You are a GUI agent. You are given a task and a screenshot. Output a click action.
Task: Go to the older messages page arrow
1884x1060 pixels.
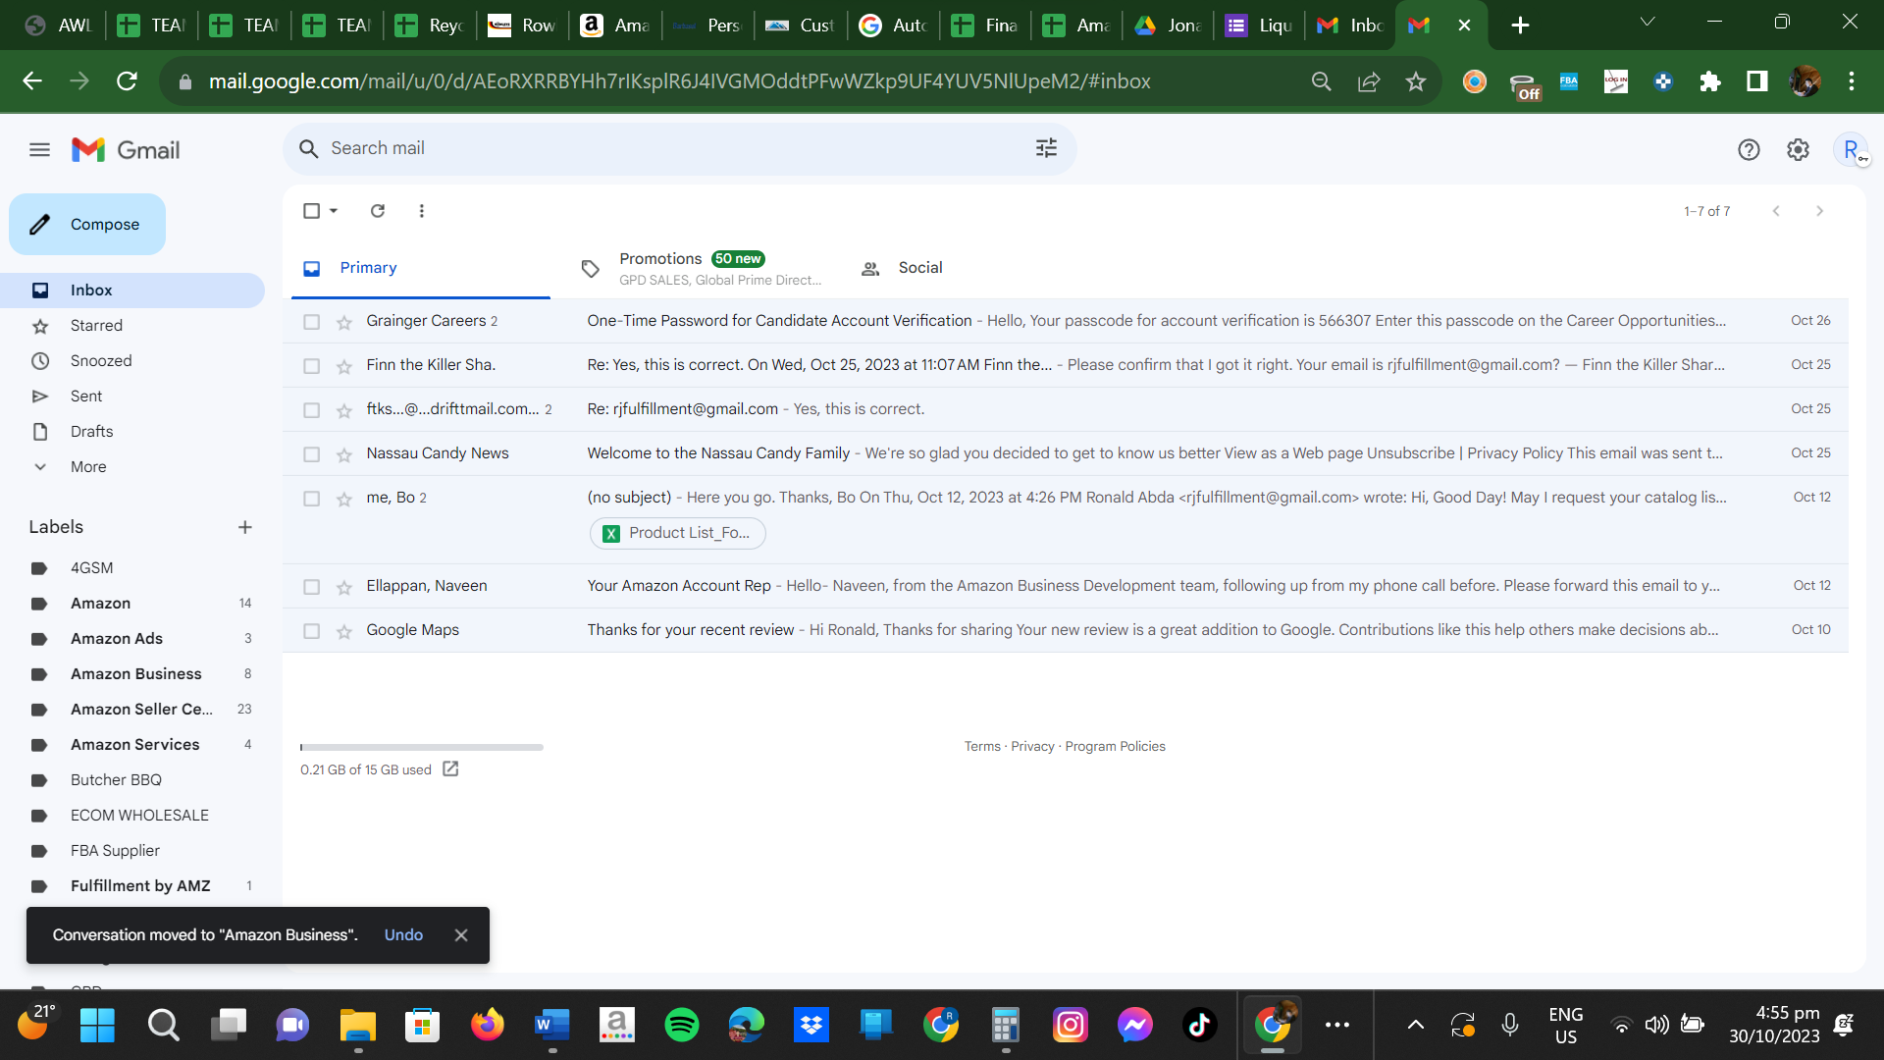click(x=1819, y=211)
